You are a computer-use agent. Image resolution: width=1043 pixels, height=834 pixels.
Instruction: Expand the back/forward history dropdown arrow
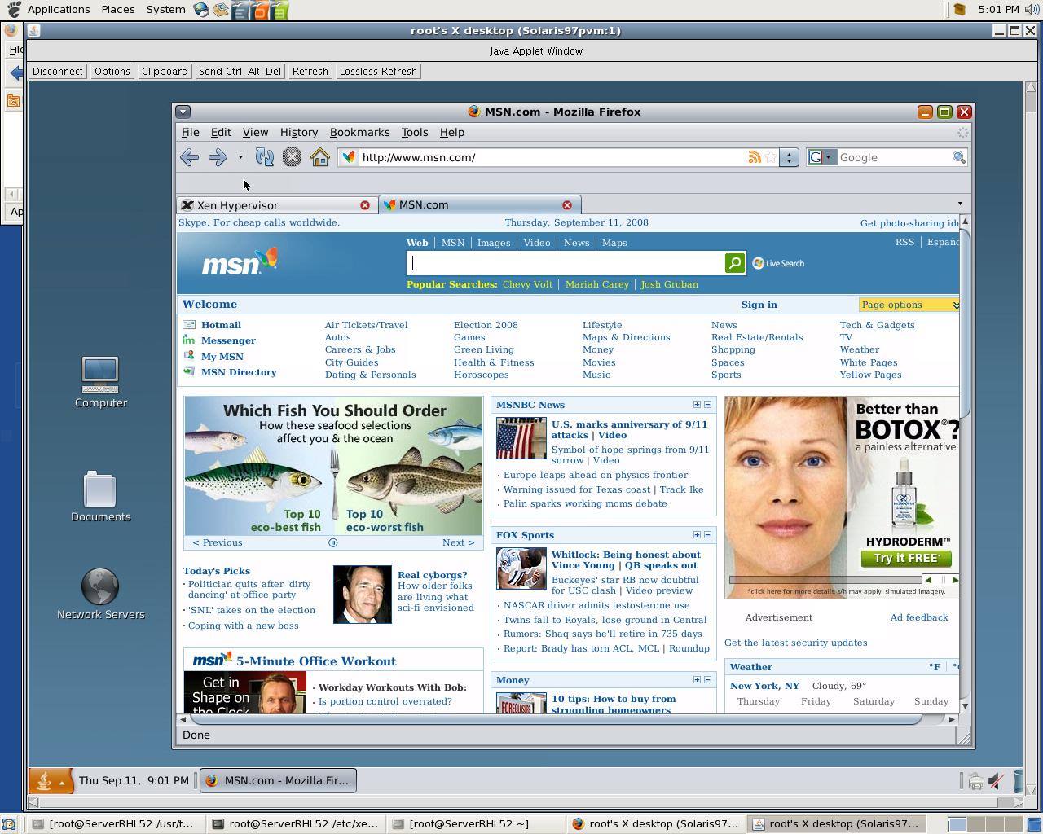[x=240, y=157]
